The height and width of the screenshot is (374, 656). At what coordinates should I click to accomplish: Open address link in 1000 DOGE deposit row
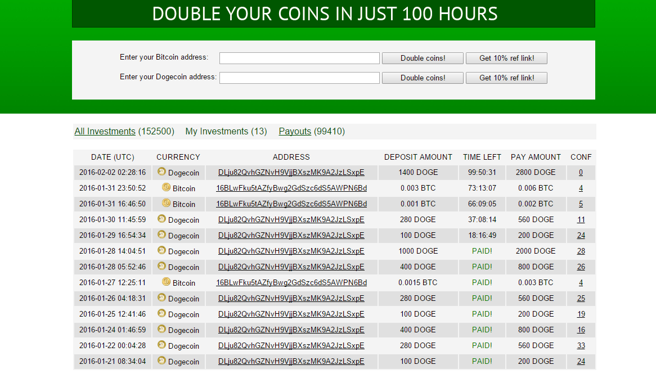[x=291, y=251]
